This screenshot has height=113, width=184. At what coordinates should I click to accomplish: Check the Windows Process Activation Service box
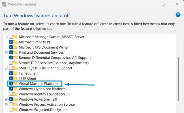[x=11, y=104]
